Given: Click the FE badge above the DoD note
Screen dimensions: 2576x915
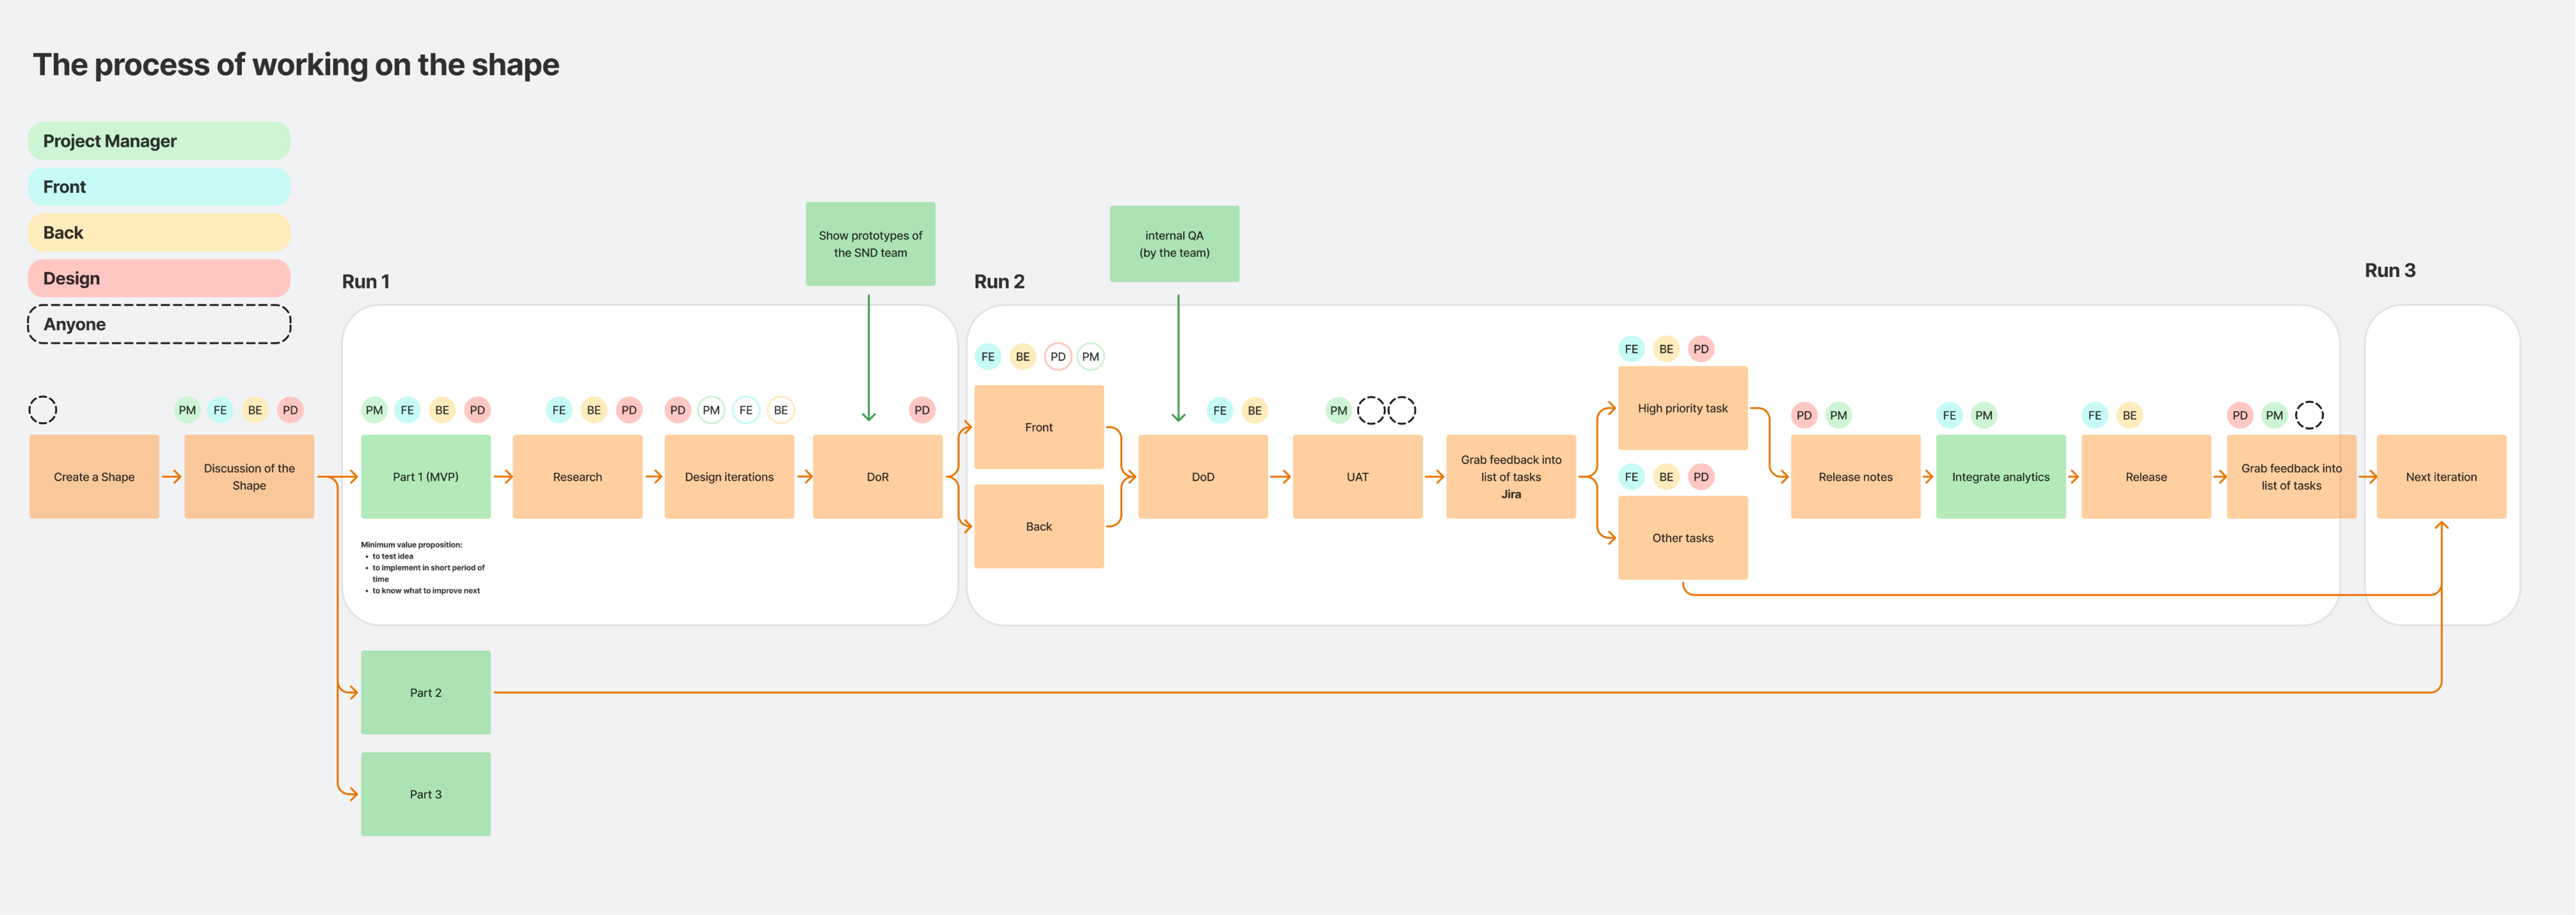Looking at the screenshot, I should tap(1220, 410).
